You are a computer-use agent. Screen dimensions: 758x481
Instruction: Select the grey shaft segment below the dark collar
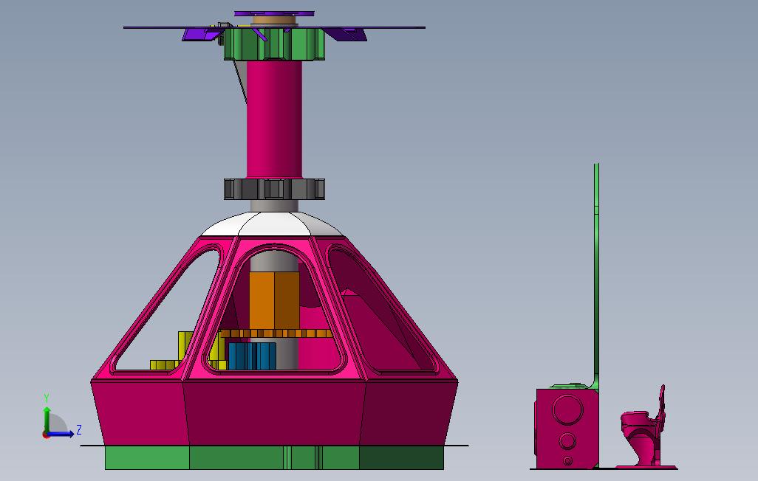pos(274,206)
